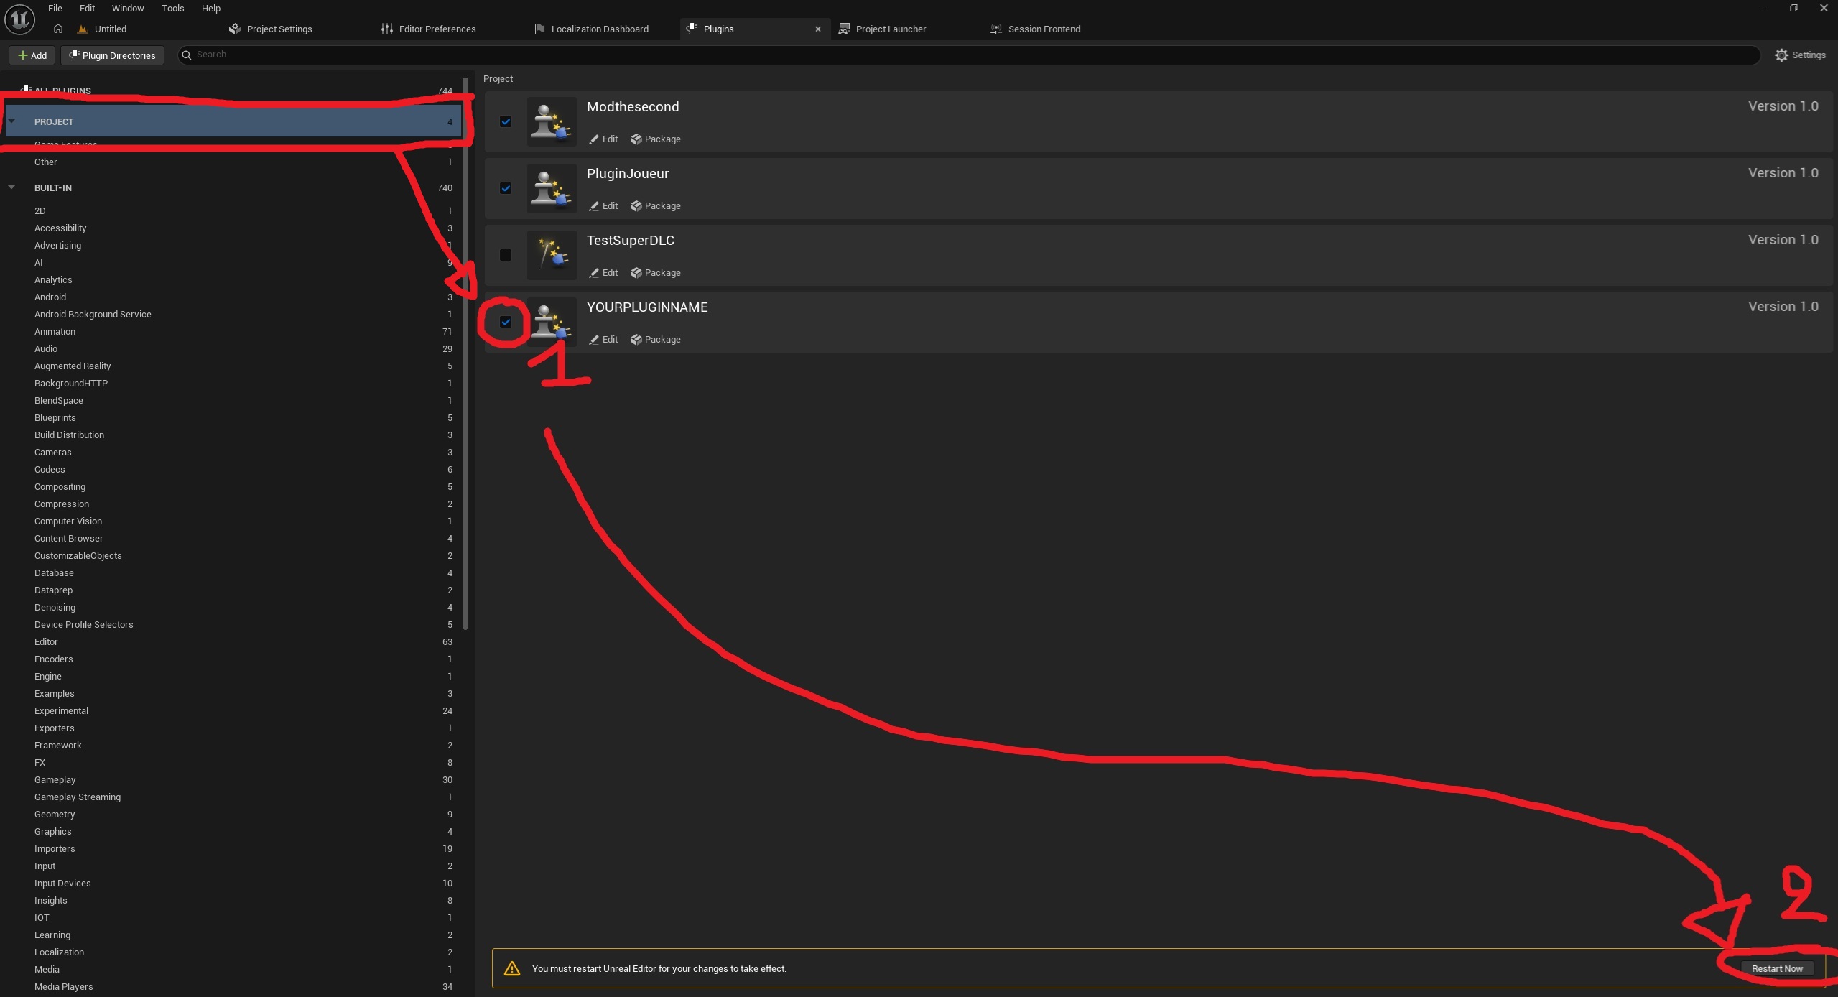Open the Edit menu
Viewport: 1838px width, 997px height.
pyautogui.click(x=87, y=8)
